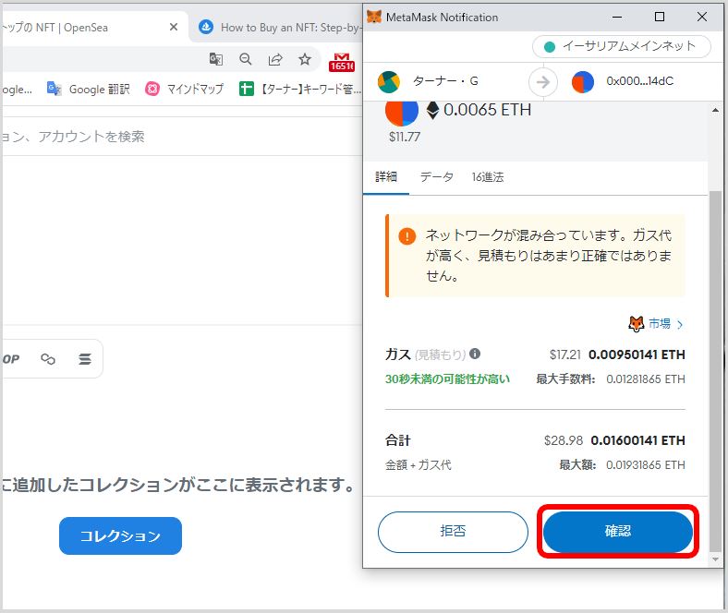
Task: Click the ターナー・G account avatar
Action: pos(389,81)
